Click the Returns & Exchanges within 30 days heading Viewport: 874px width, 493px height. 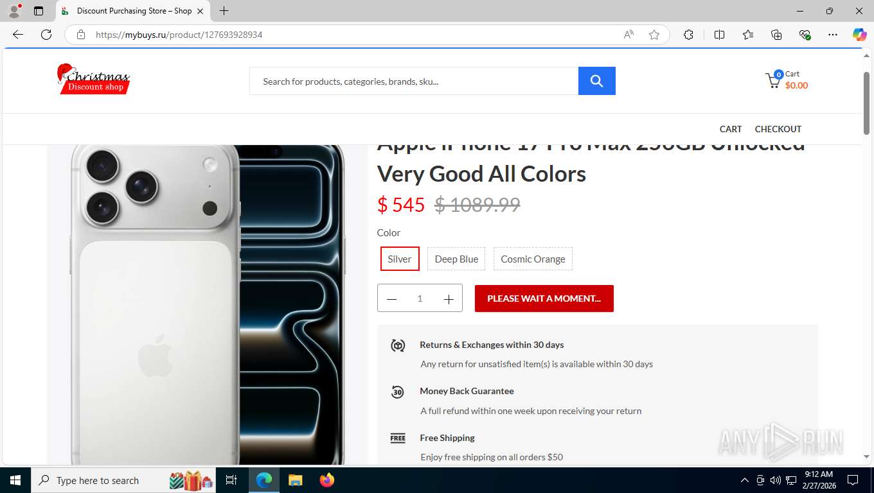[492, 345]
